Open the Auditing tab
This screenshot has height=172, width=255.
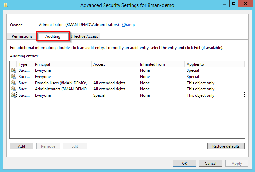53,36
